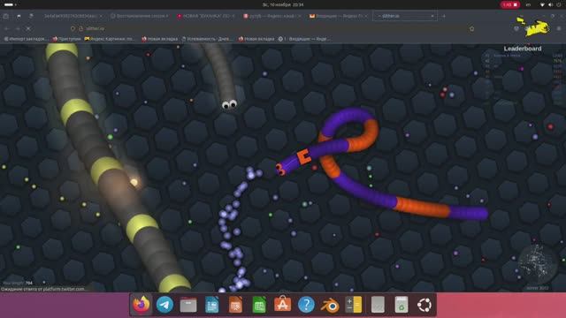The image size is (566, 318).
Task: Click the site info padlock in the address bar
Action: pyautogui.click(x=80, y=28)
